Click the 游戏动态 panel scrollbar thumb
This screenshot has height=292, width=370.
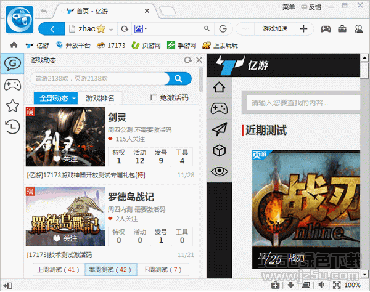(201, 79)
